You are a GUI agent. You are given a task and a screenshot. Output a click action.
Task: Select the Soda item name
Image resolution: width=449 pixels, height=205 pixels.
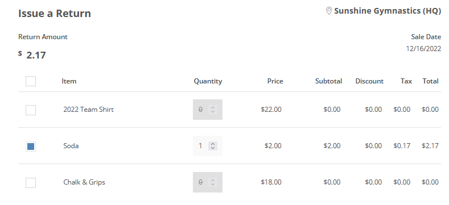pyautogui.click(x=71, y=146)
